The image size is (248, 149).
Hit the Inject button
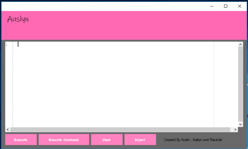[x=140, y=140]
